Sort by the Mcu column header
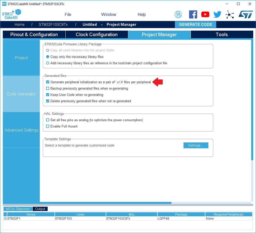 132,215
